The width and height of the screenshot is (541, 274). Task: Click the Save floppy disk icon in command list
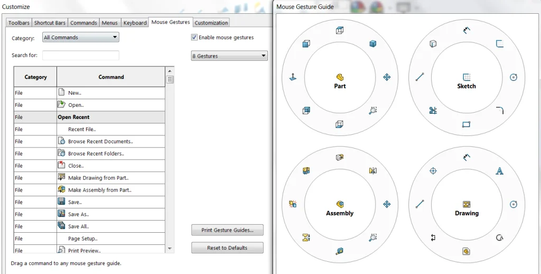61,202
